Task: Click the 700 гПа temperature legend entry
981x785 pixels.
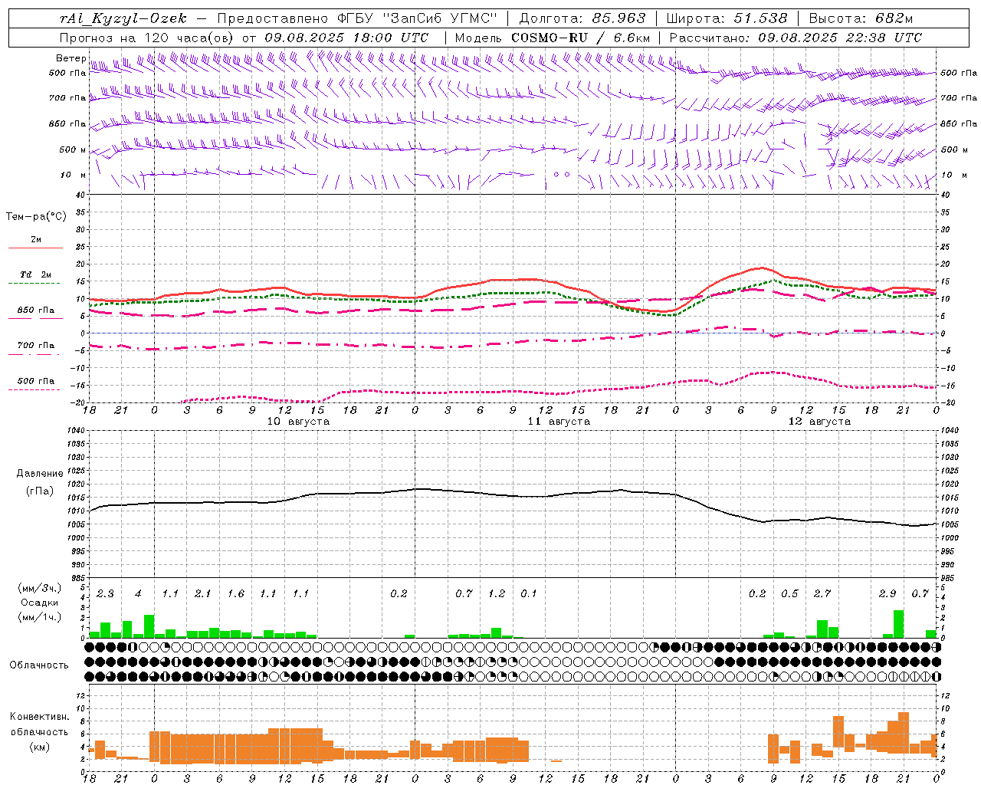Action: coord(36,345)
